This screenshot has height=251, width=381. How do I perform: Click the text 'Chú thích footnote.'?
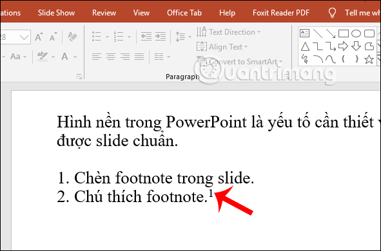(x=141, y=196)
